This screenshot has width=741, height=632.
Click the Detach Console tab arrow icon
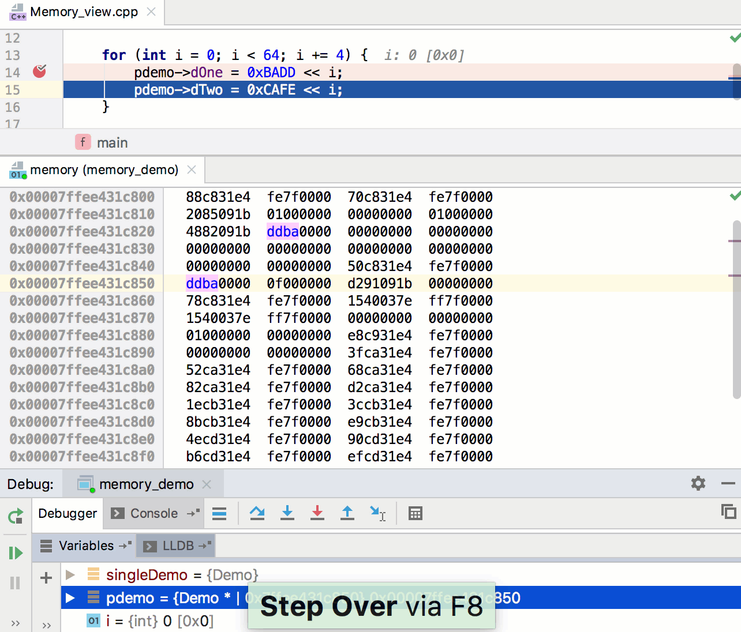point(193,513)
